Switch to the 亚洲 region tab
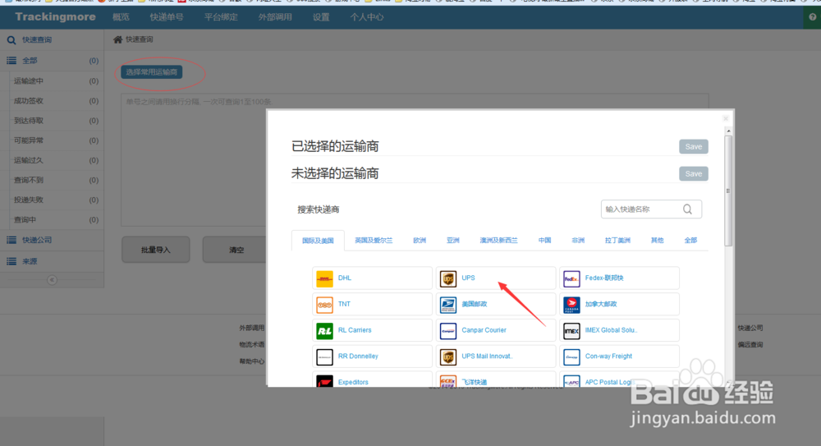Screen dimensions: 821x446 coord(453,241)
